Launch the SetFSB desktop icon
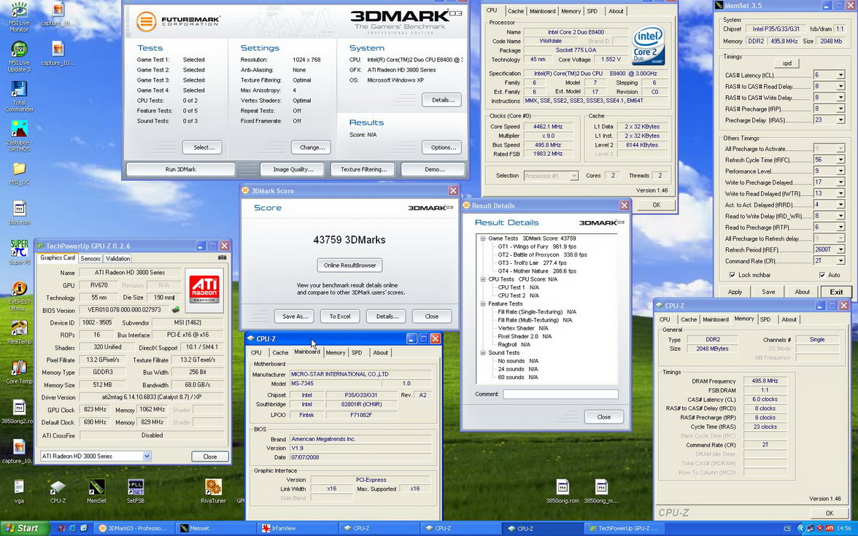Screen dimensions: 858x536 point(135,487)
